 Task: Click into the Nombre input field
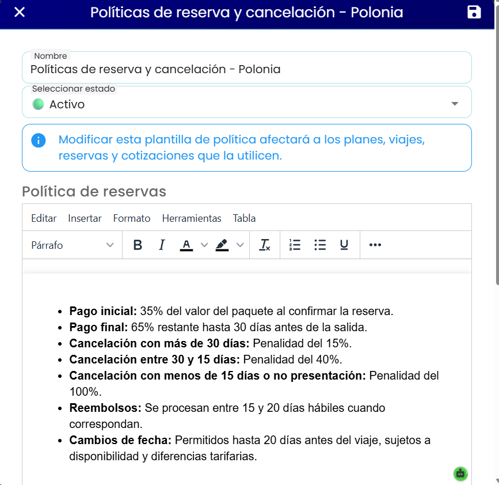pyautogui.click(x=247, y=68)
